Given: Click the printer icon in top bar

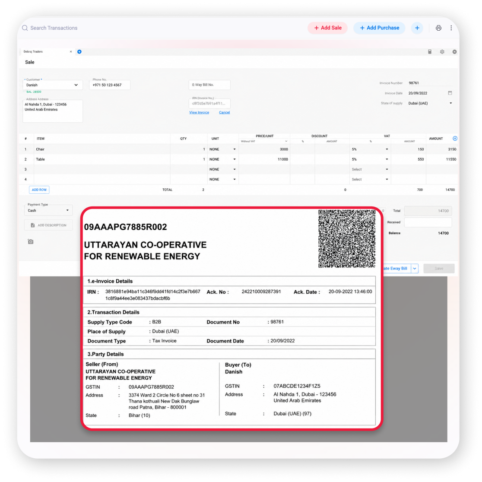Looking at the screenshot, I should tap(438, 28).
